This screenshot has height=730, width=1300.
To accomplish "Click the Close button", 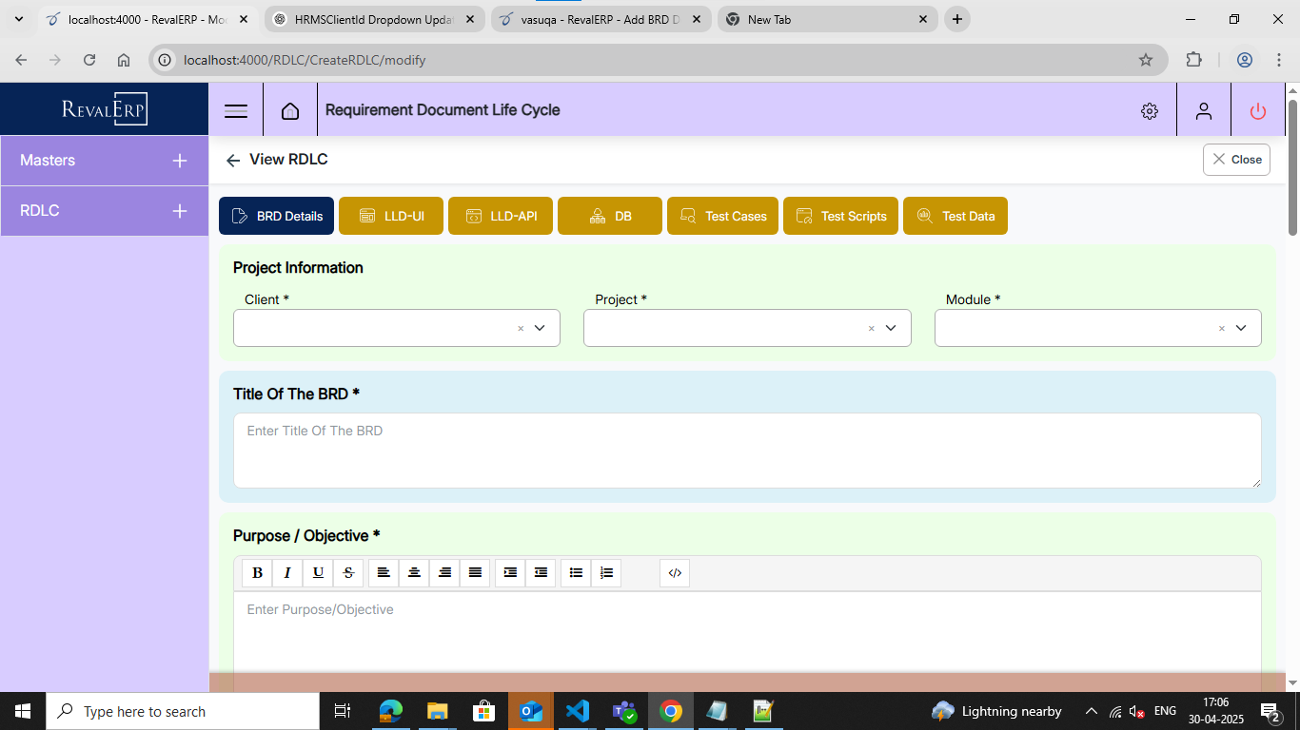I will 1236,160.
